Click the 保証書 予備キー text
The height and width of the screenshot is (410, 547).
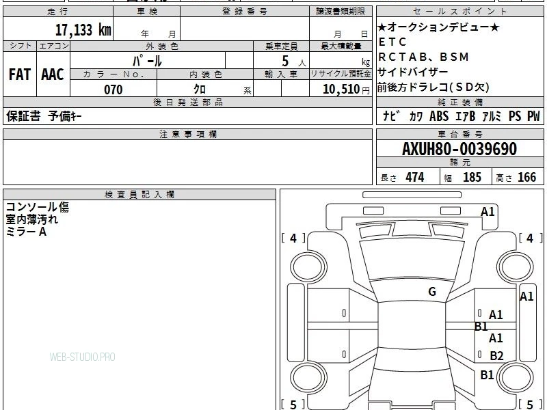(44, 116)
